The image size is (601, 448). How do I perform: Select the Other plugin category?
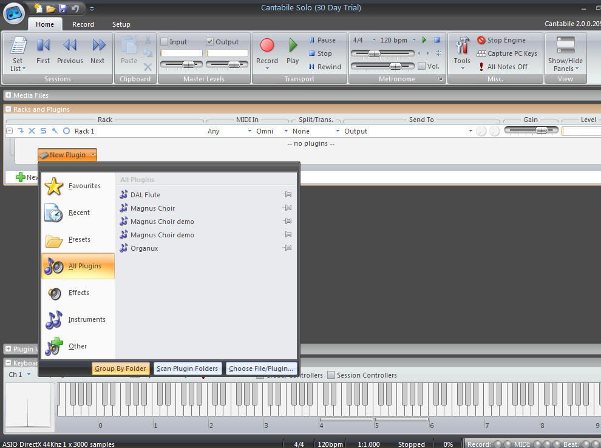[78, 347]
